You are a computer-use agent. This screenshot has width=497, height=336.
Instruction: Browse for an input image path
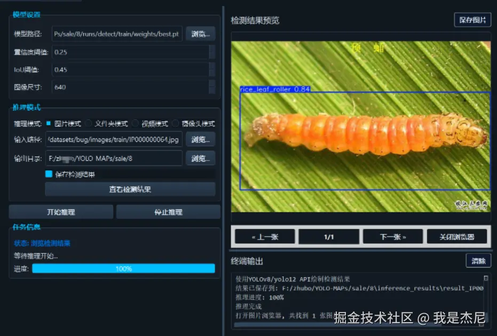(201, 140)
